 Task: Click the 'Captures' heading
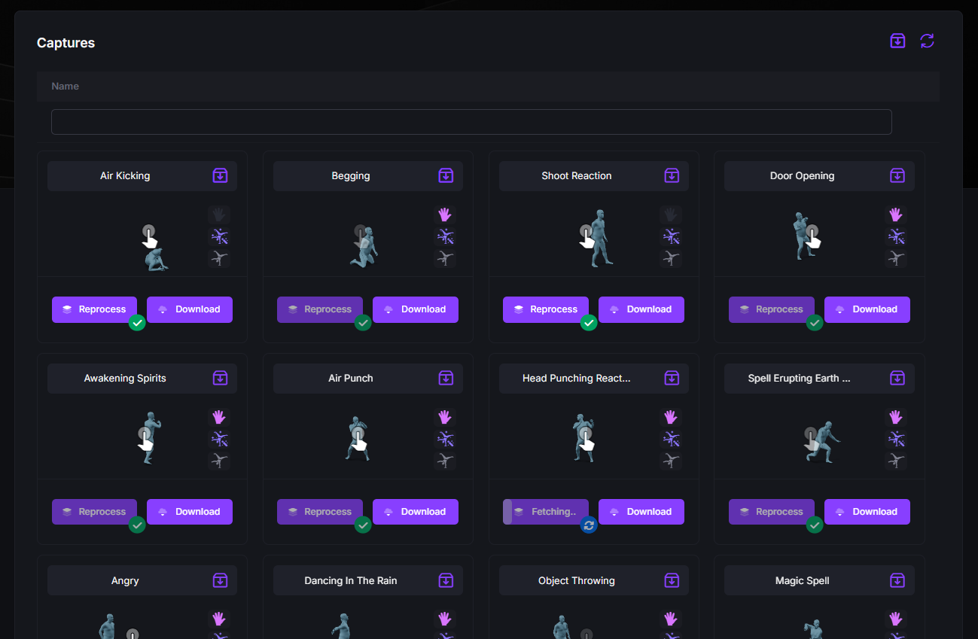[x=66, y=43]
